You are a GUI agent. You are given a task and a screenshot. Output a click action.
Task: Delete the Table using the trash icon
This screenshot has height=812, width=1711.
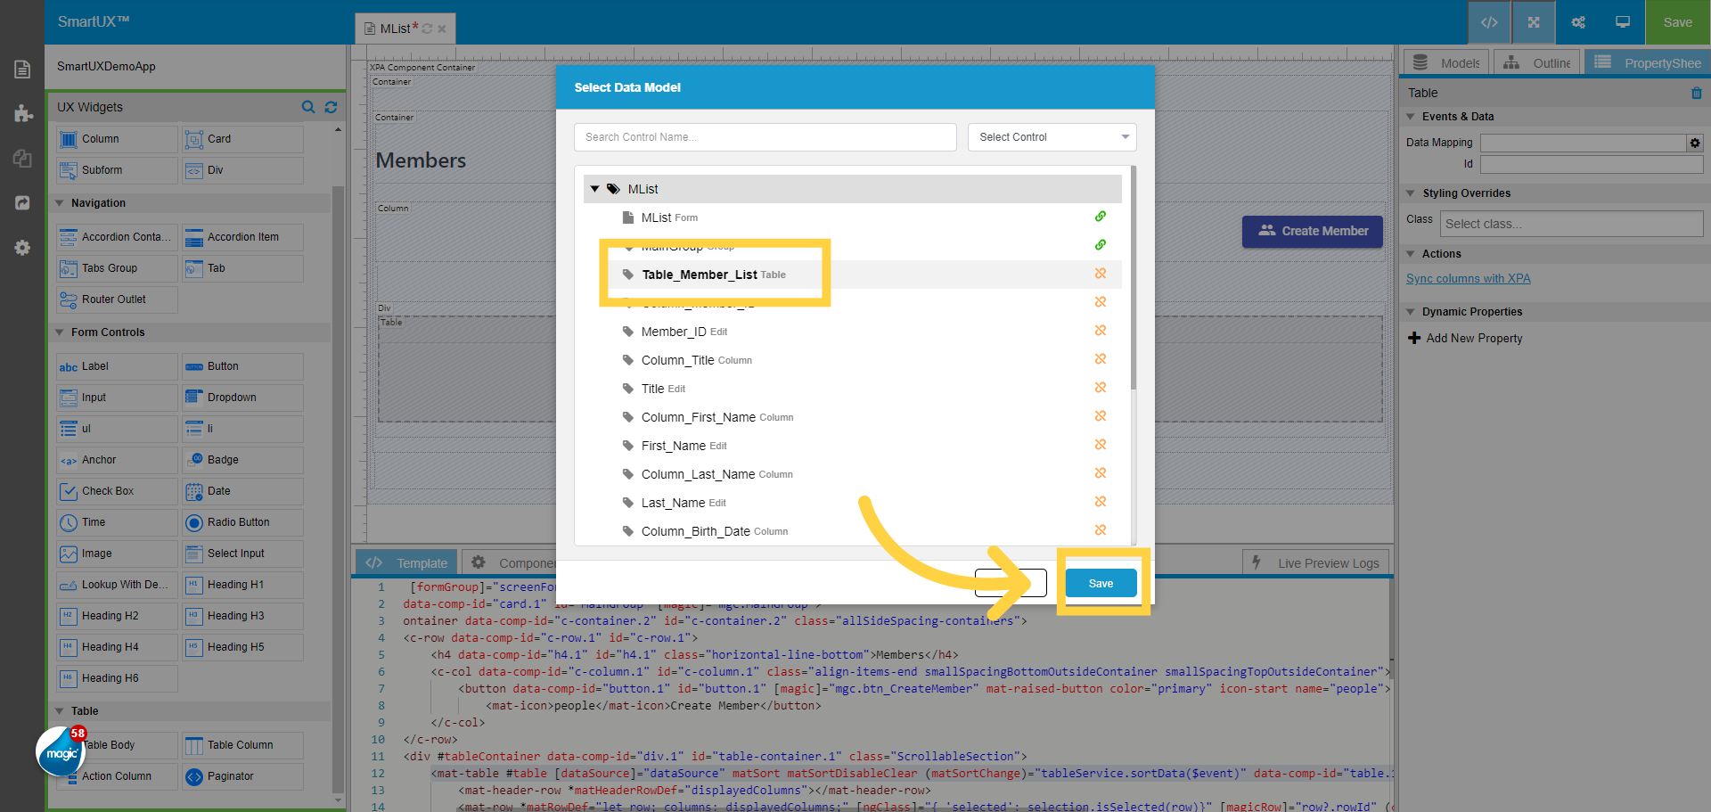[x=1698, y=93]
